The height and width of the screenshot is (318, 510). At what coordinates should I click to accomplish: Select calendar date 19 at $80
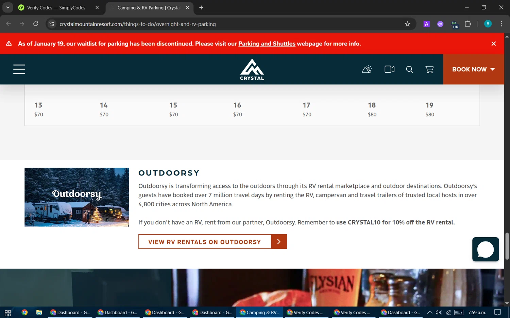click(430, 109)
